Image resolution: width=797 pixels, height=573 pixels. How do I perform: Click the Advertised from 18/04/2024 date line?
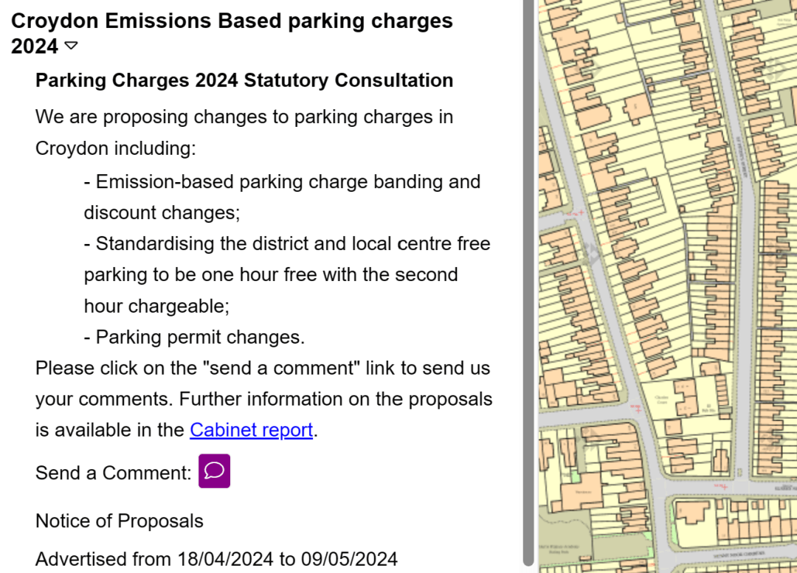(x=216, y=559)
